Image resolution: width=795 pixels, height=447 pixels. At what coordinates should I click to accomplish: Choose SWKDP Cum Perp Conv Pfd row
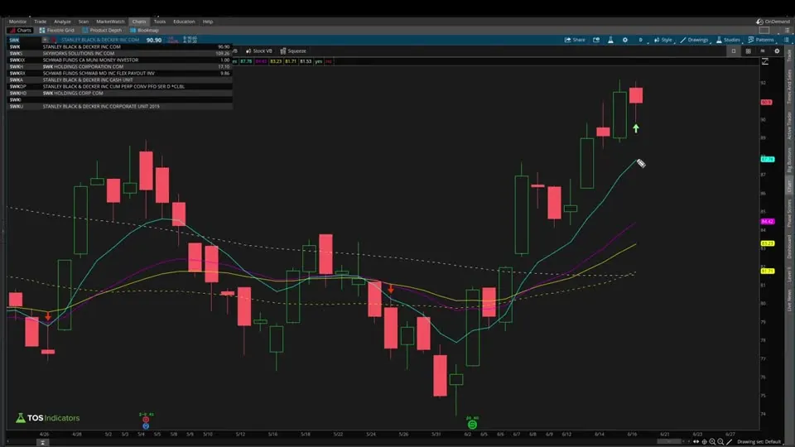pyautogui.click(x=119, y=86)
